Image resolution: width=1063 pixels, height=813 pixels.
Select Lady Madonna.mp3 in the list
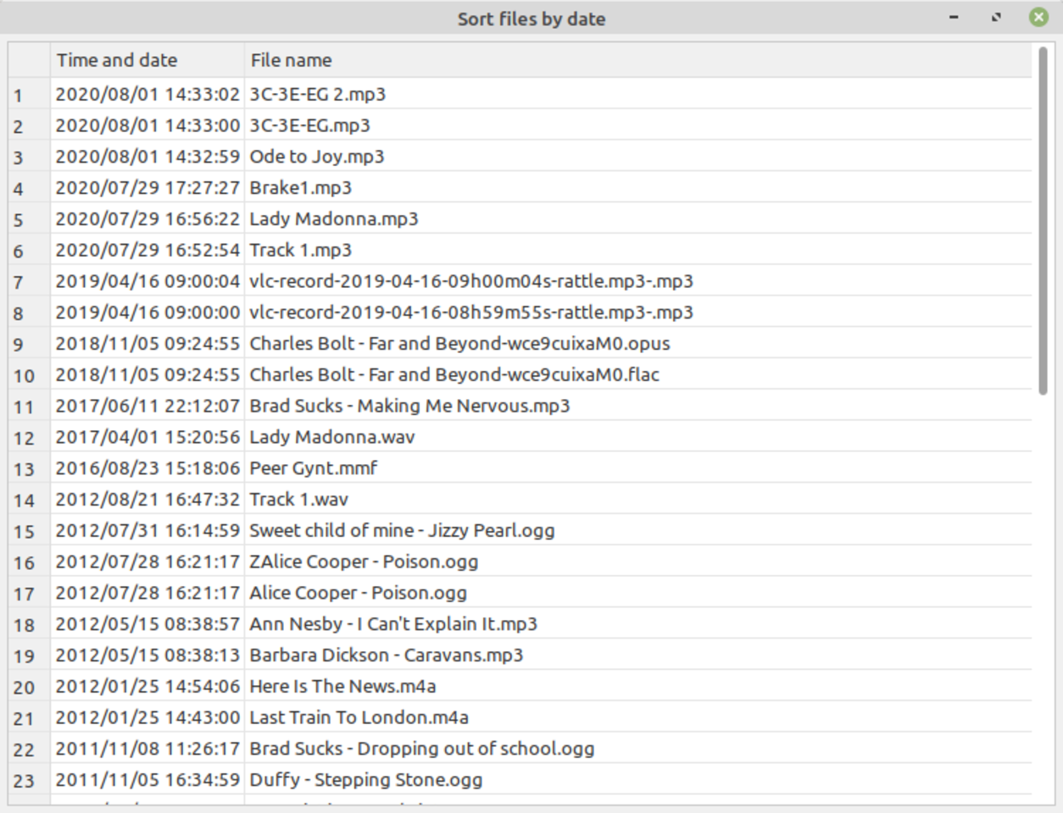tap(334, 219)
